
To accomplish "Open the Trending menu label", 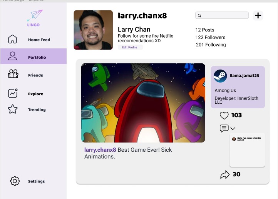I will coord(37,109).
